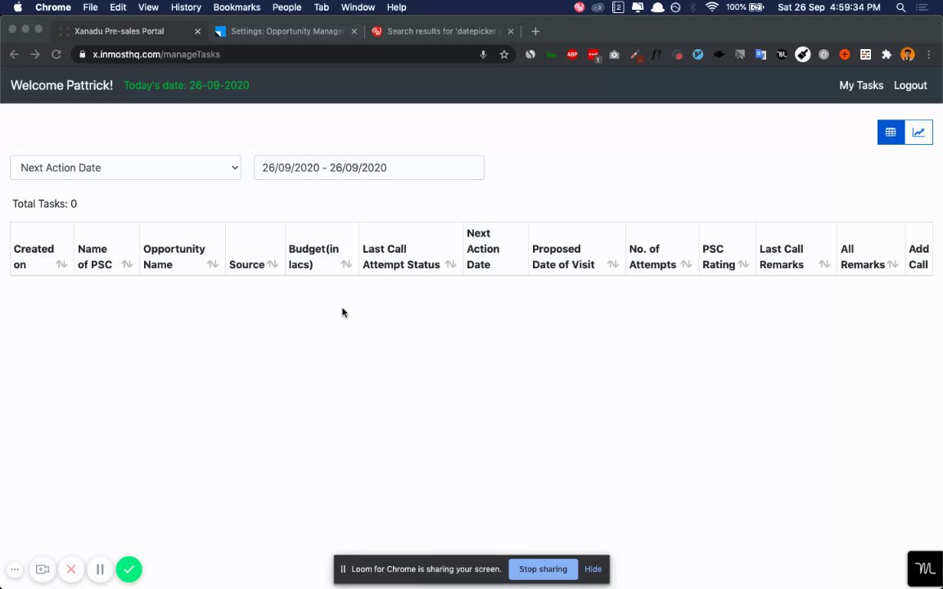Switch to chart view icon
The image size is (943, 589).
click(918, 133)
